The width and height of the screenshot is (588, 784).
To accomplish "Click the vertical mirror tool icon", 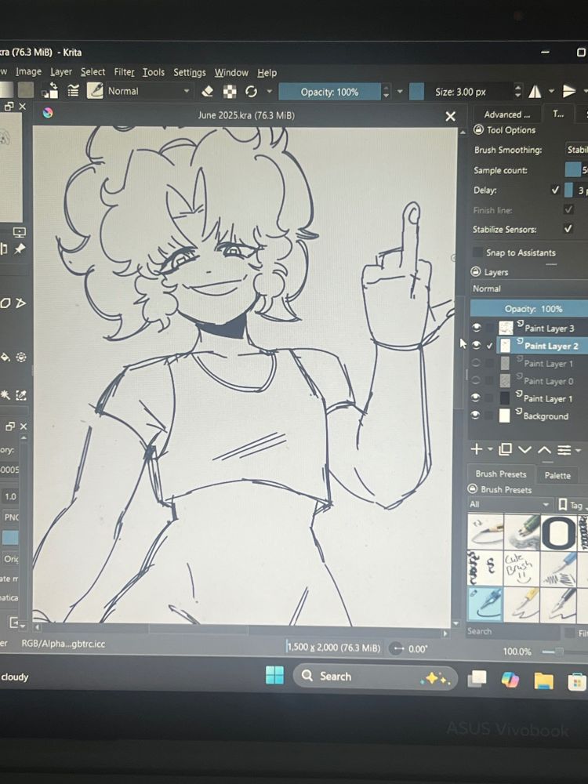I will point(569,92).
